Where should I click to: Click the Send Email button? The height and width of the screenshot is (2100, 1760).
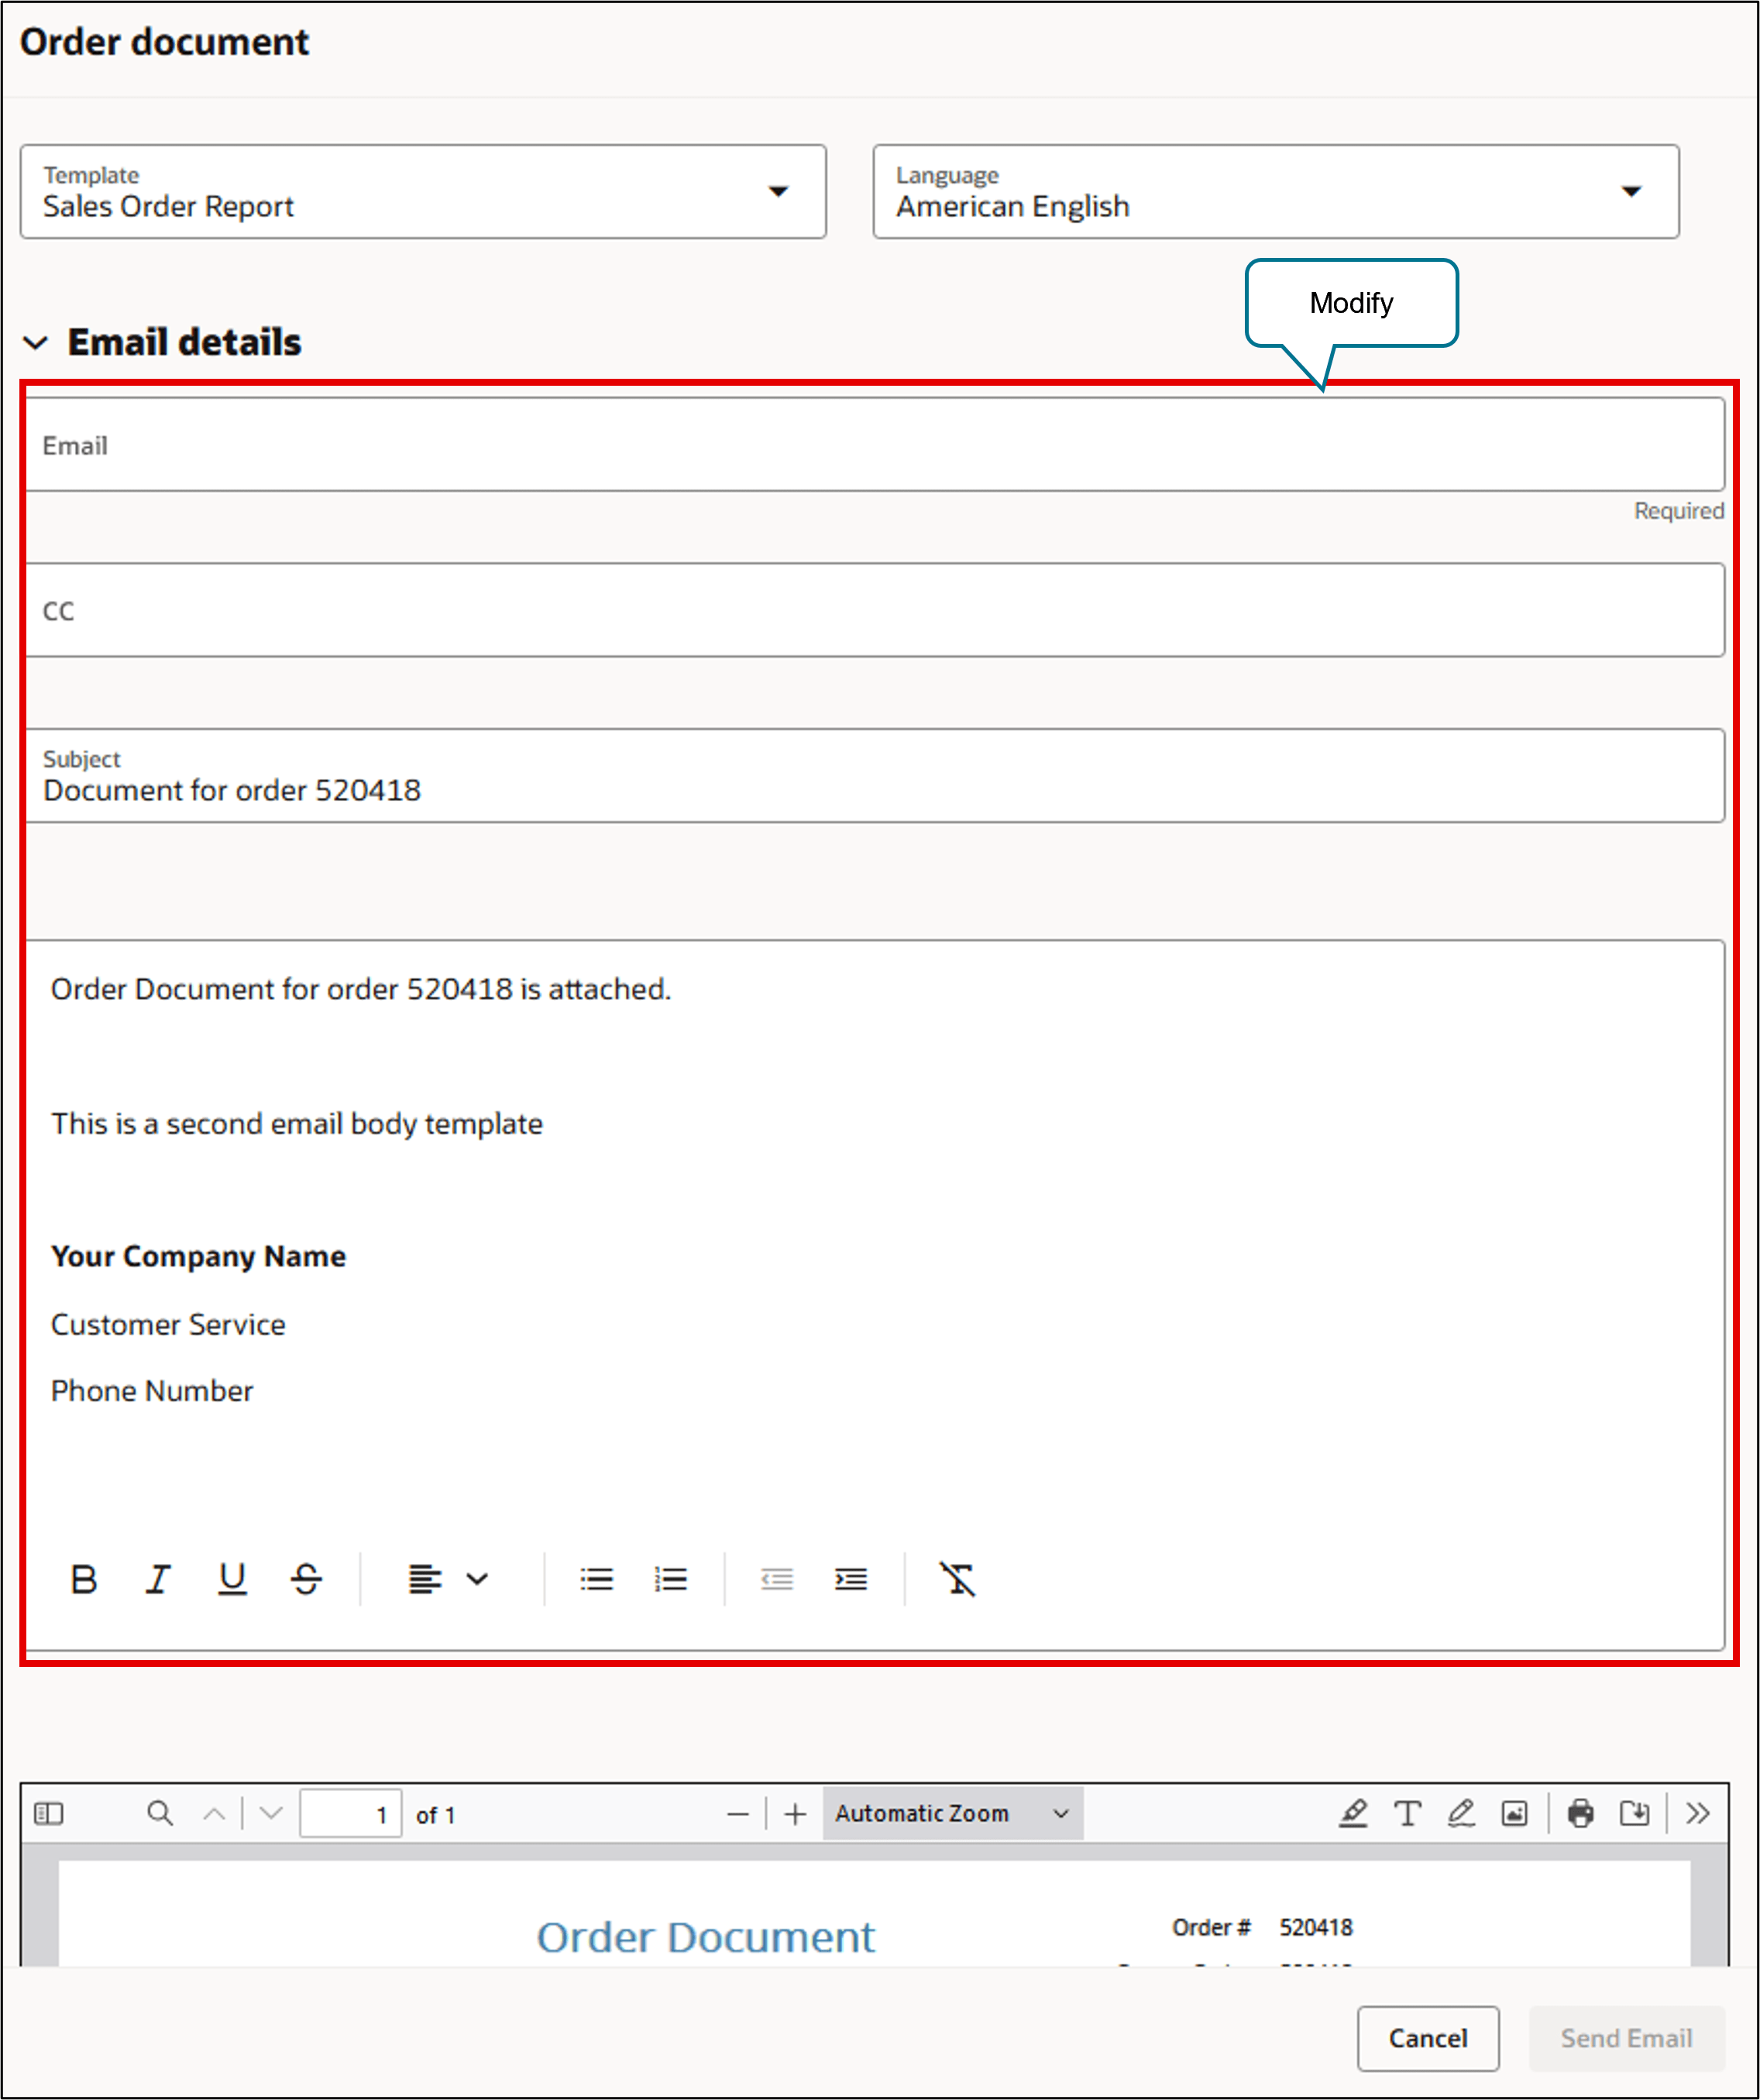click(1626, 2038)
